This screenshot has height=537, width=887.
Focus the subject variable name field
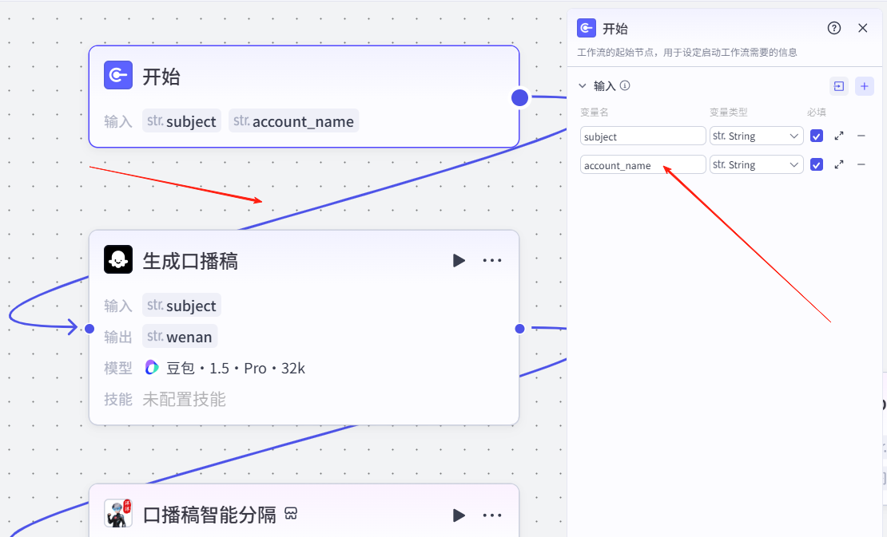642,136
